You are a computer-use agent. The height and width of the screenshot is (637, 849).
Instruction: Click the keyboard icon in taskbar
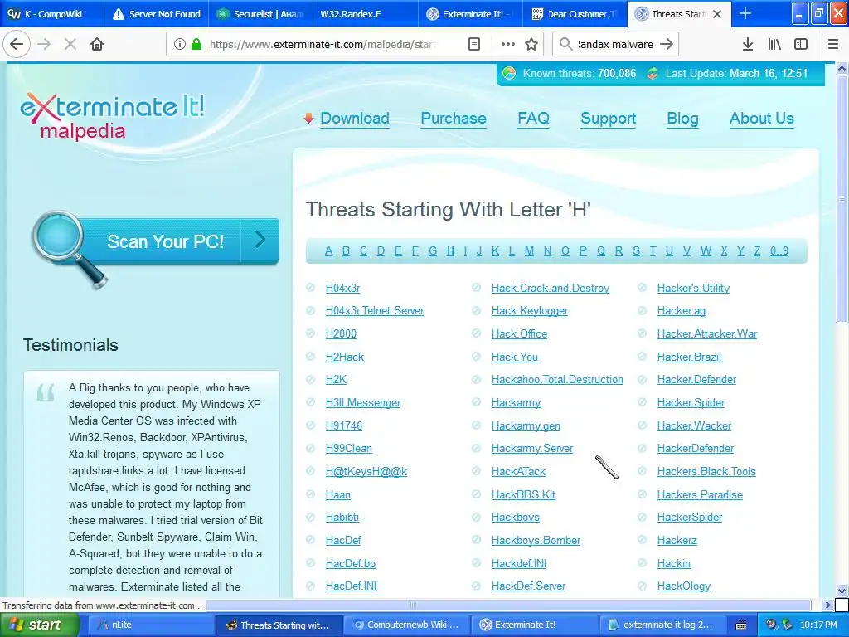point(741,625)
